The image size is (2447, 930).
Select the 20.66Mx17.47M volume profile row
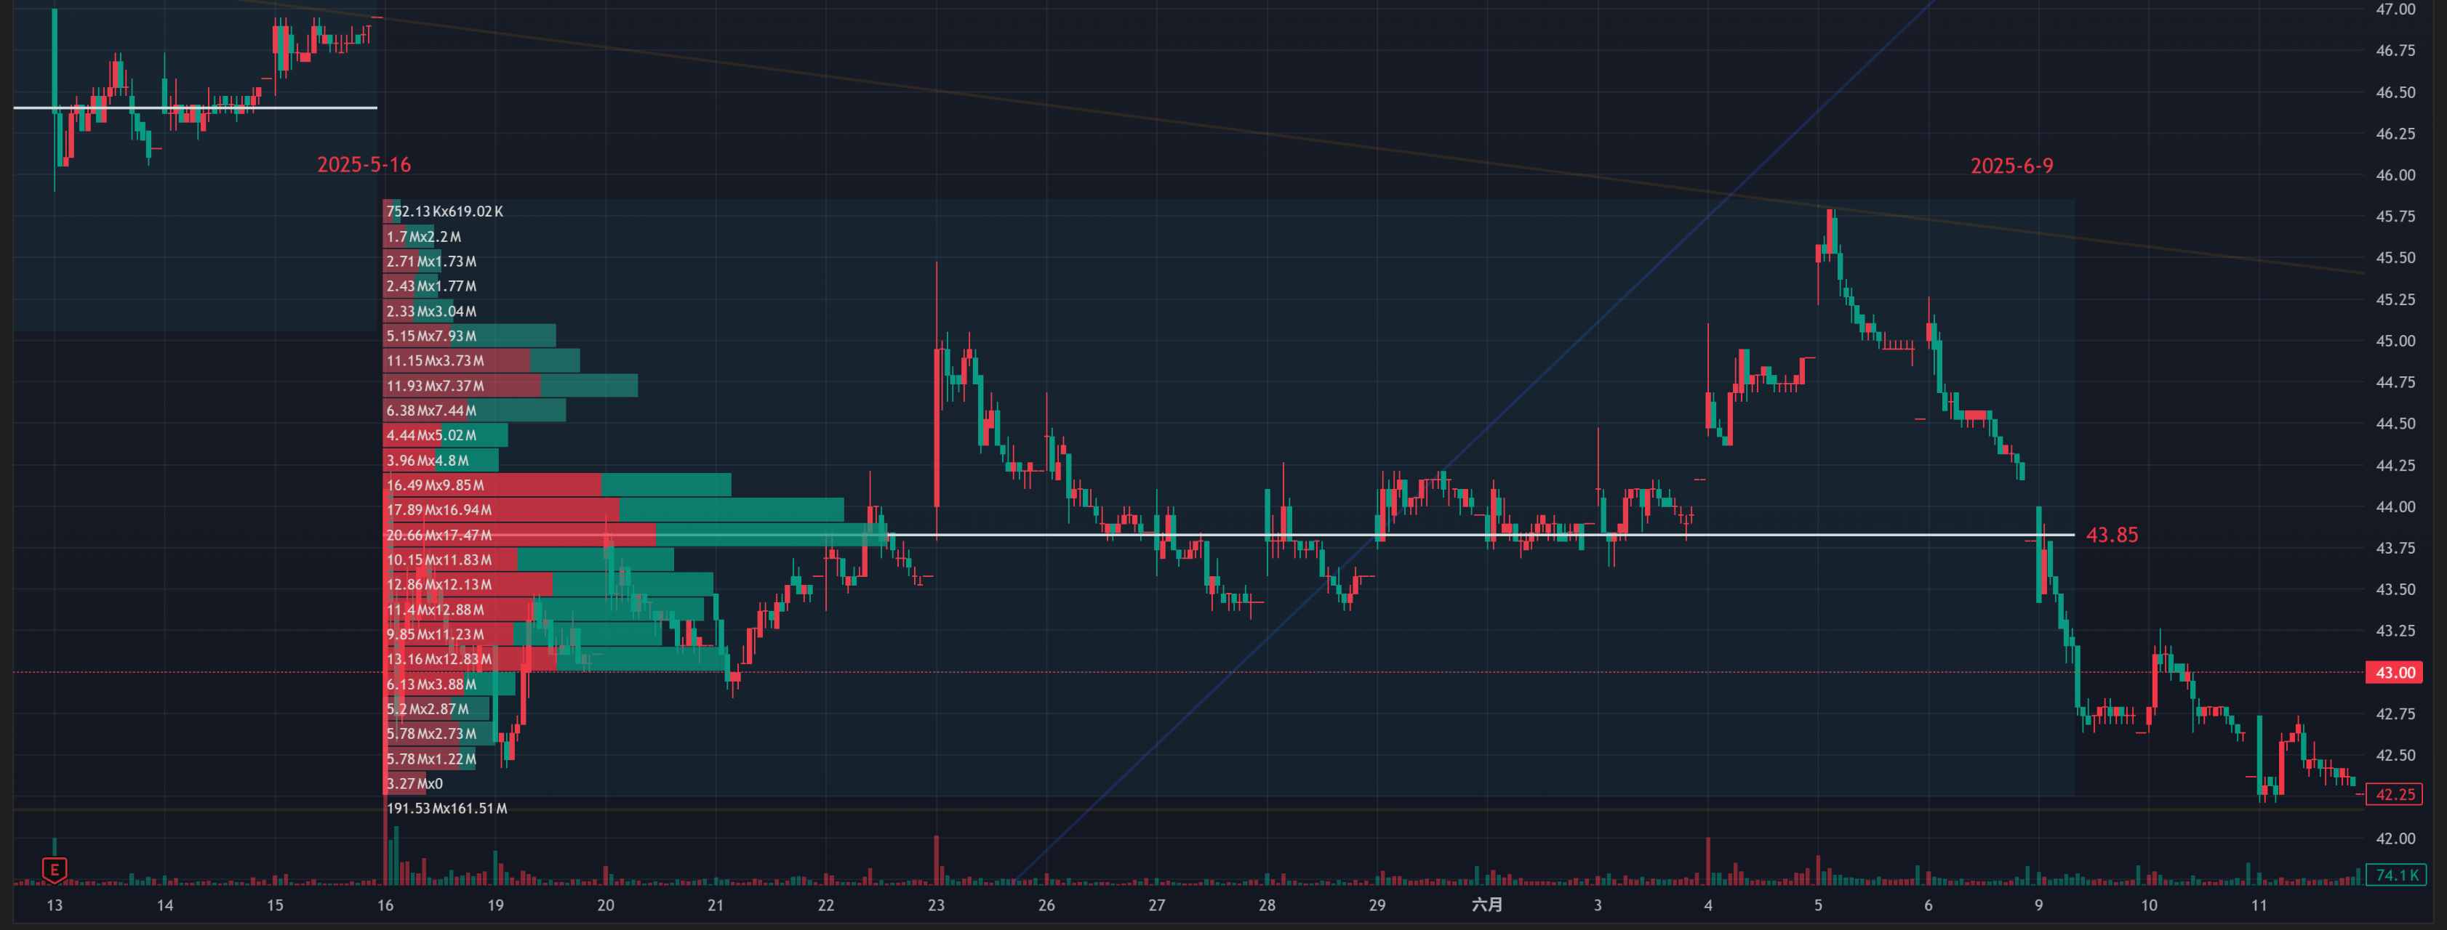(x=439, y=535)
